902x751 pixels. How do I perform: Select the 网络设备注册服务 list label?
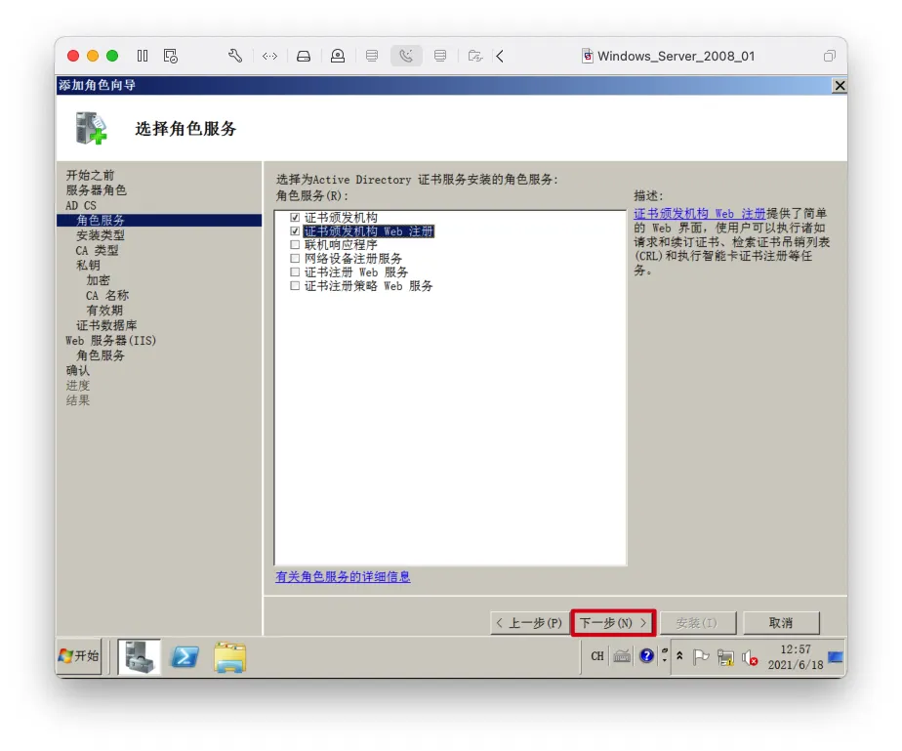point(352,259)
